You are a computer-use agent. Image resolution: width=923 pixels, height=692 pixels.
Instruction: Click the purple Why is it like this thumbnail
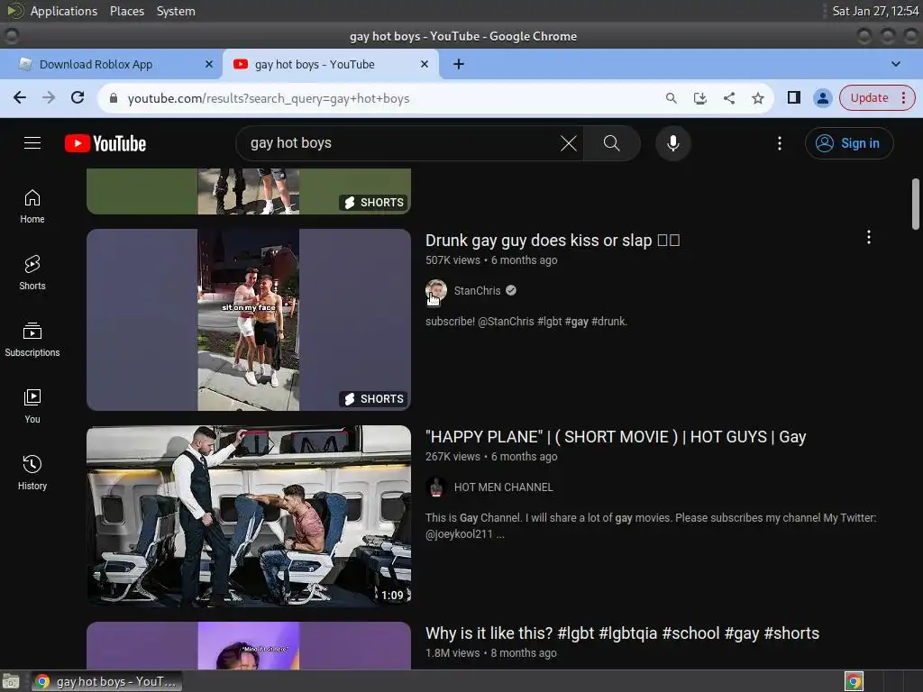[249, 645]
